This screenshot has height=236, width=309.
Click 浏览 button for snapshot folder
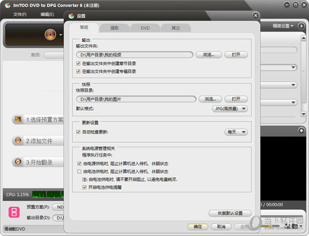[210, 99]
